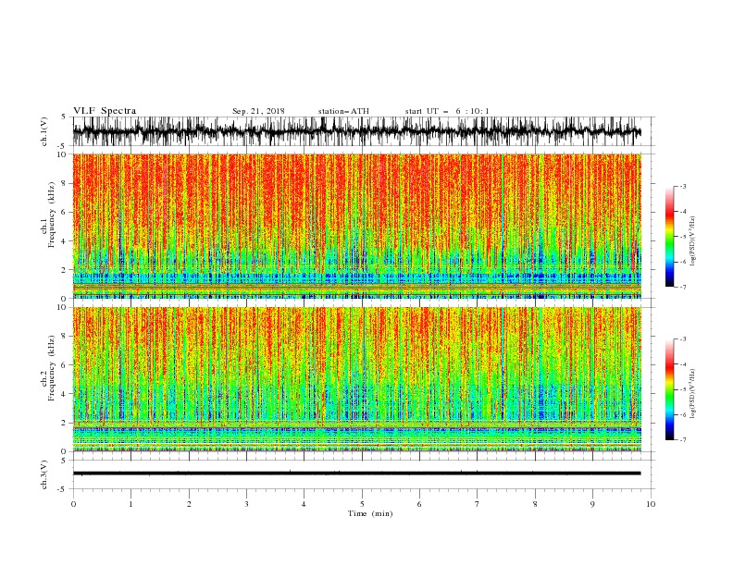
Task: Click the ch.1(V) axis label
Action: [x=44, y=131]
